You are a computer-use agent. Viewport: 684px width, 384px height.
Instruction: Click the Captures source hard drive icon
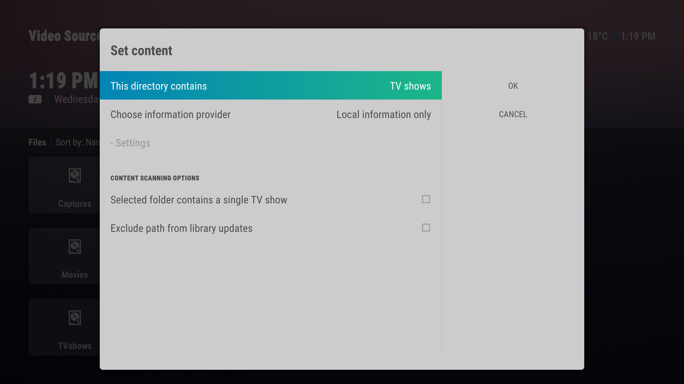tap(75, 176)
